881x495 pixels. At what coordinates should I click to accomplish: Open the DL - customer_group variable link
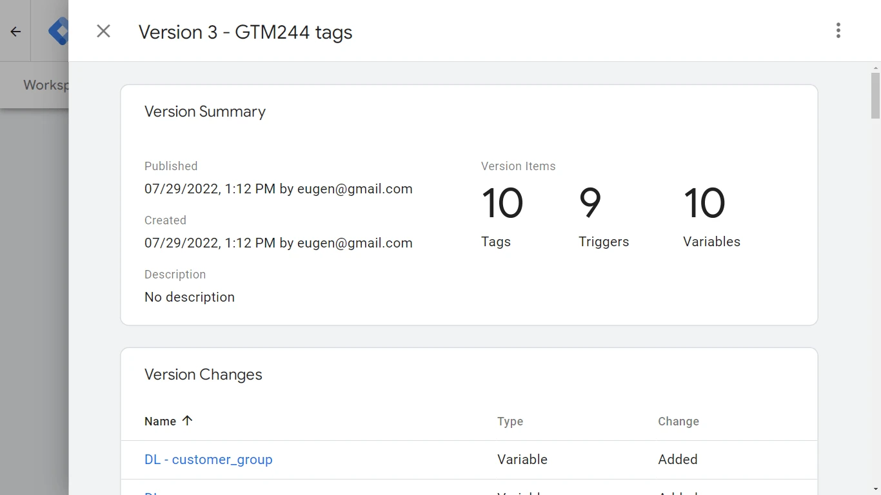coord(208,460)
